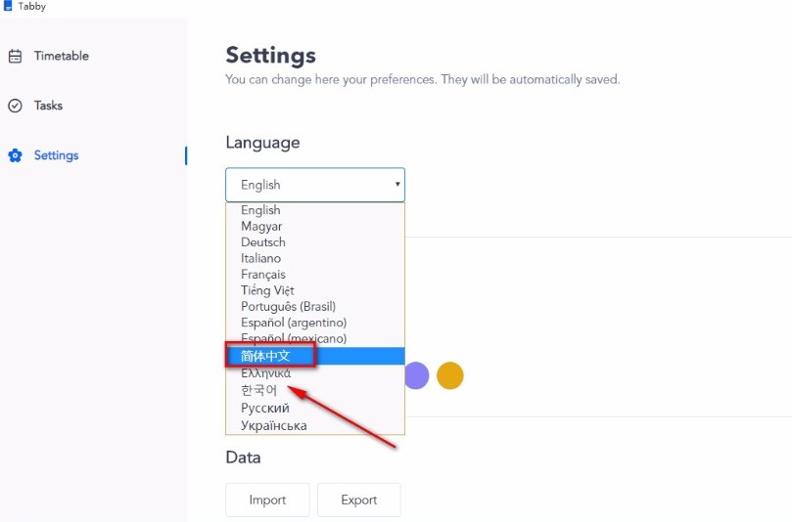Click the Settings gear icon
792x522 pixels.
pyautogui.click(x=15, y=155)
